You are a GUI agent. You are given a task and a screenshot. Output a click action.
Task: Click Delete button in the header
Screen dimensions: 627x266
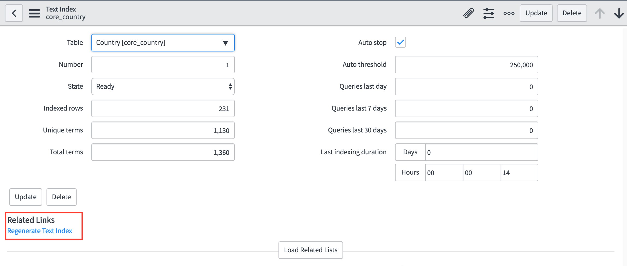[572, 13]
